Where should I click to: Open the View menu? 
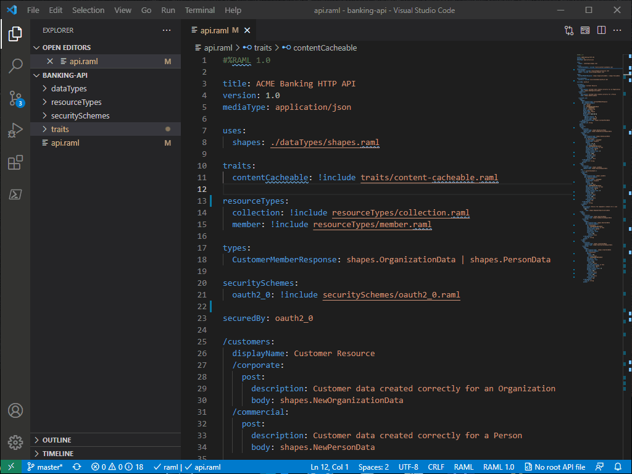pos(123,10)
